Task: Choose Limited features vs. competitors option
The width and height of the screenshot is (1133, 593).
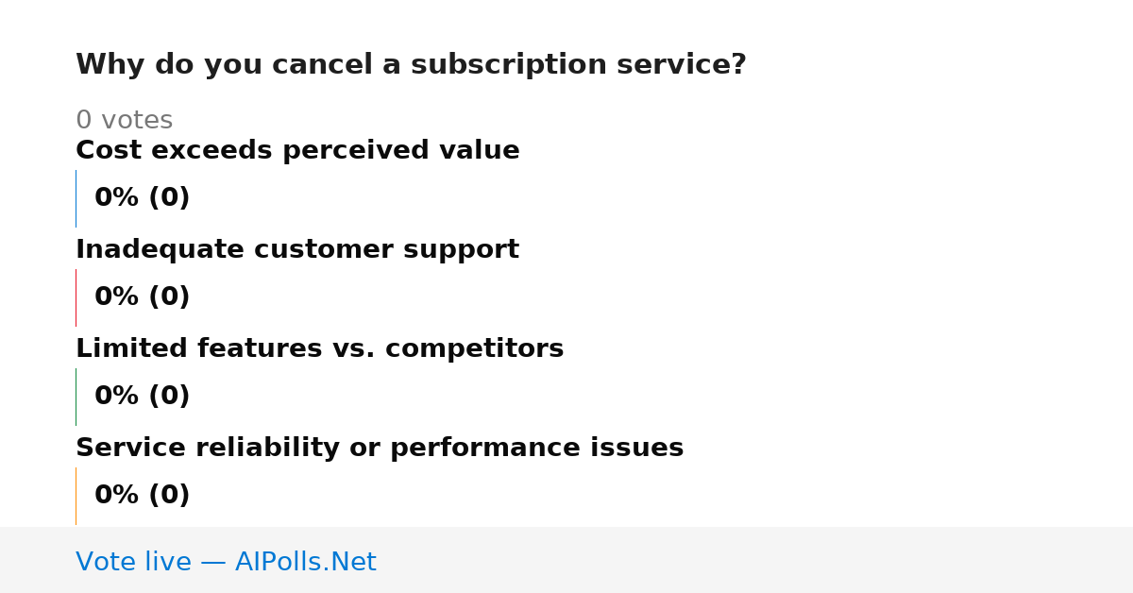Action: [319, 349]
